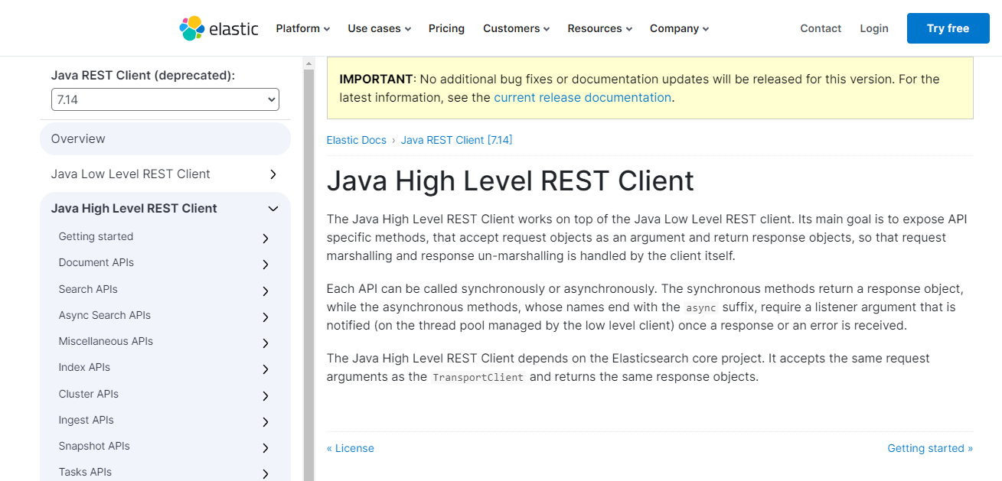
Task: Open the Resources menu
Action: 599,28
